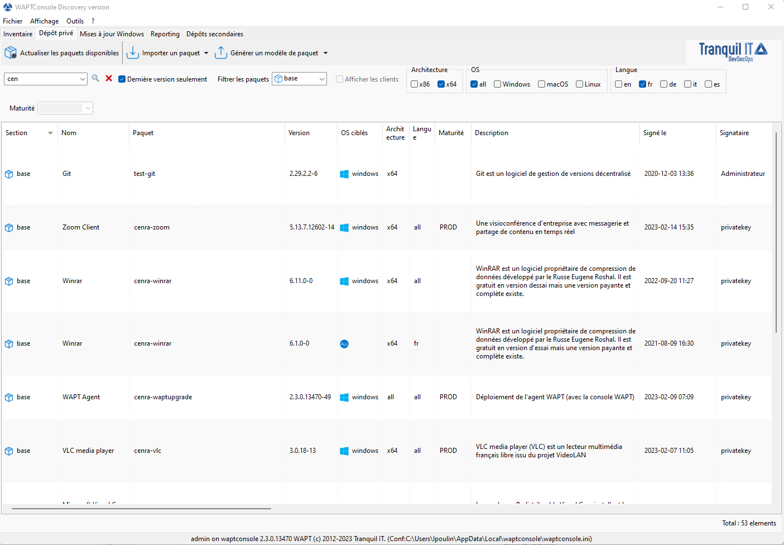The image size is (784, 545).
Task: Click Windows logo in test-git row
Action: coord(344,174)
